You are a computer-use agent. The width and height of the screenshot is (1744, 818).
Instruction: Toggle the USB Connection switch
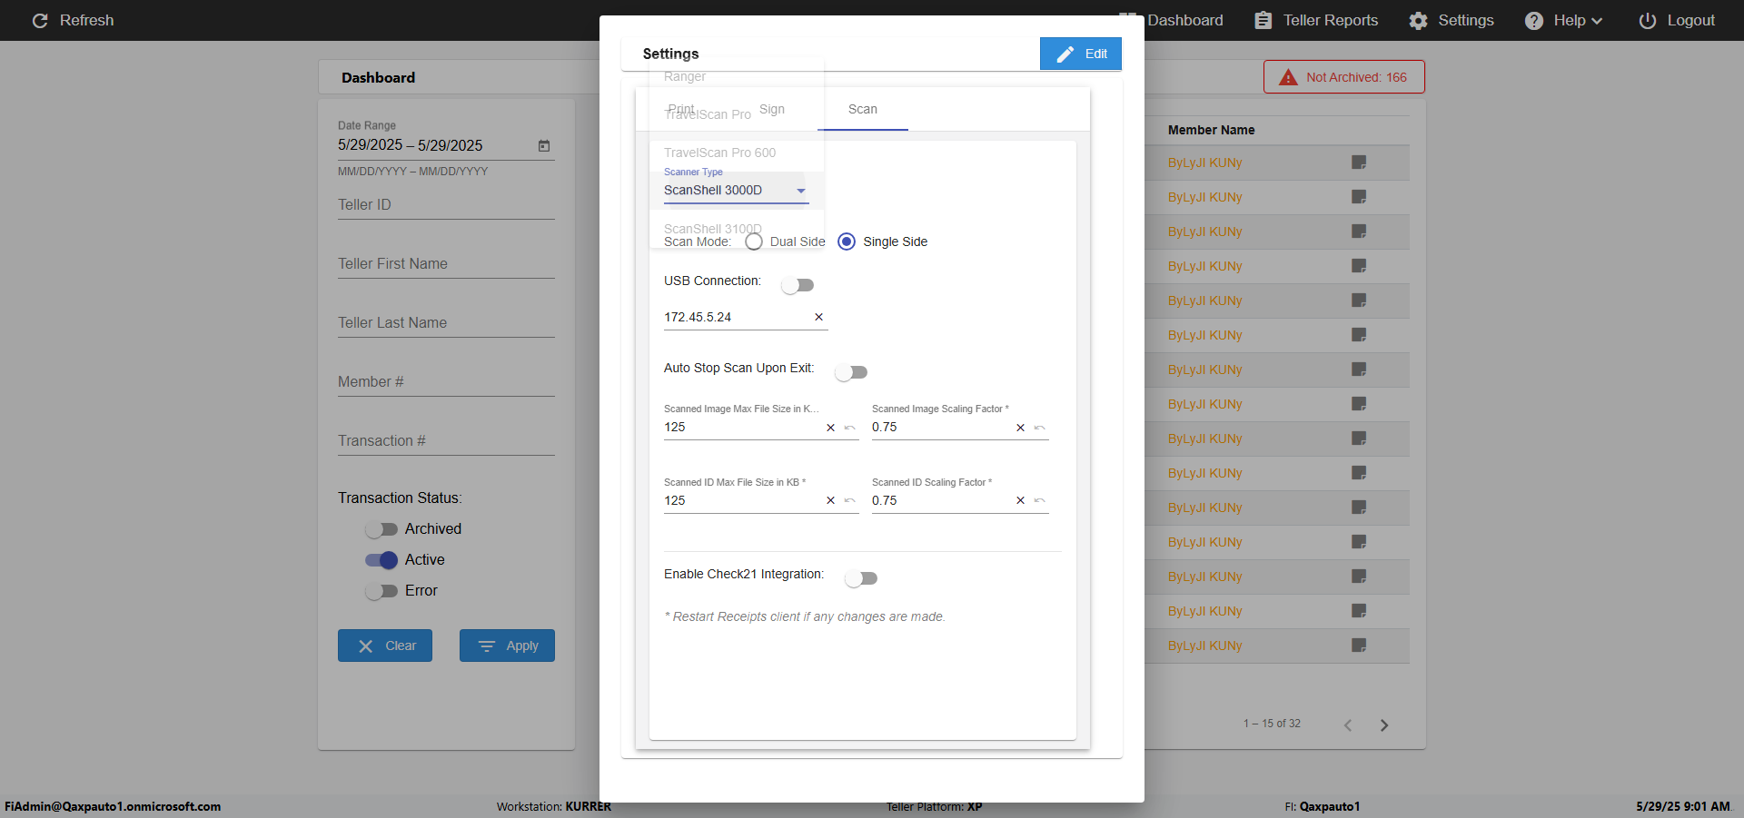coord(798,285)
